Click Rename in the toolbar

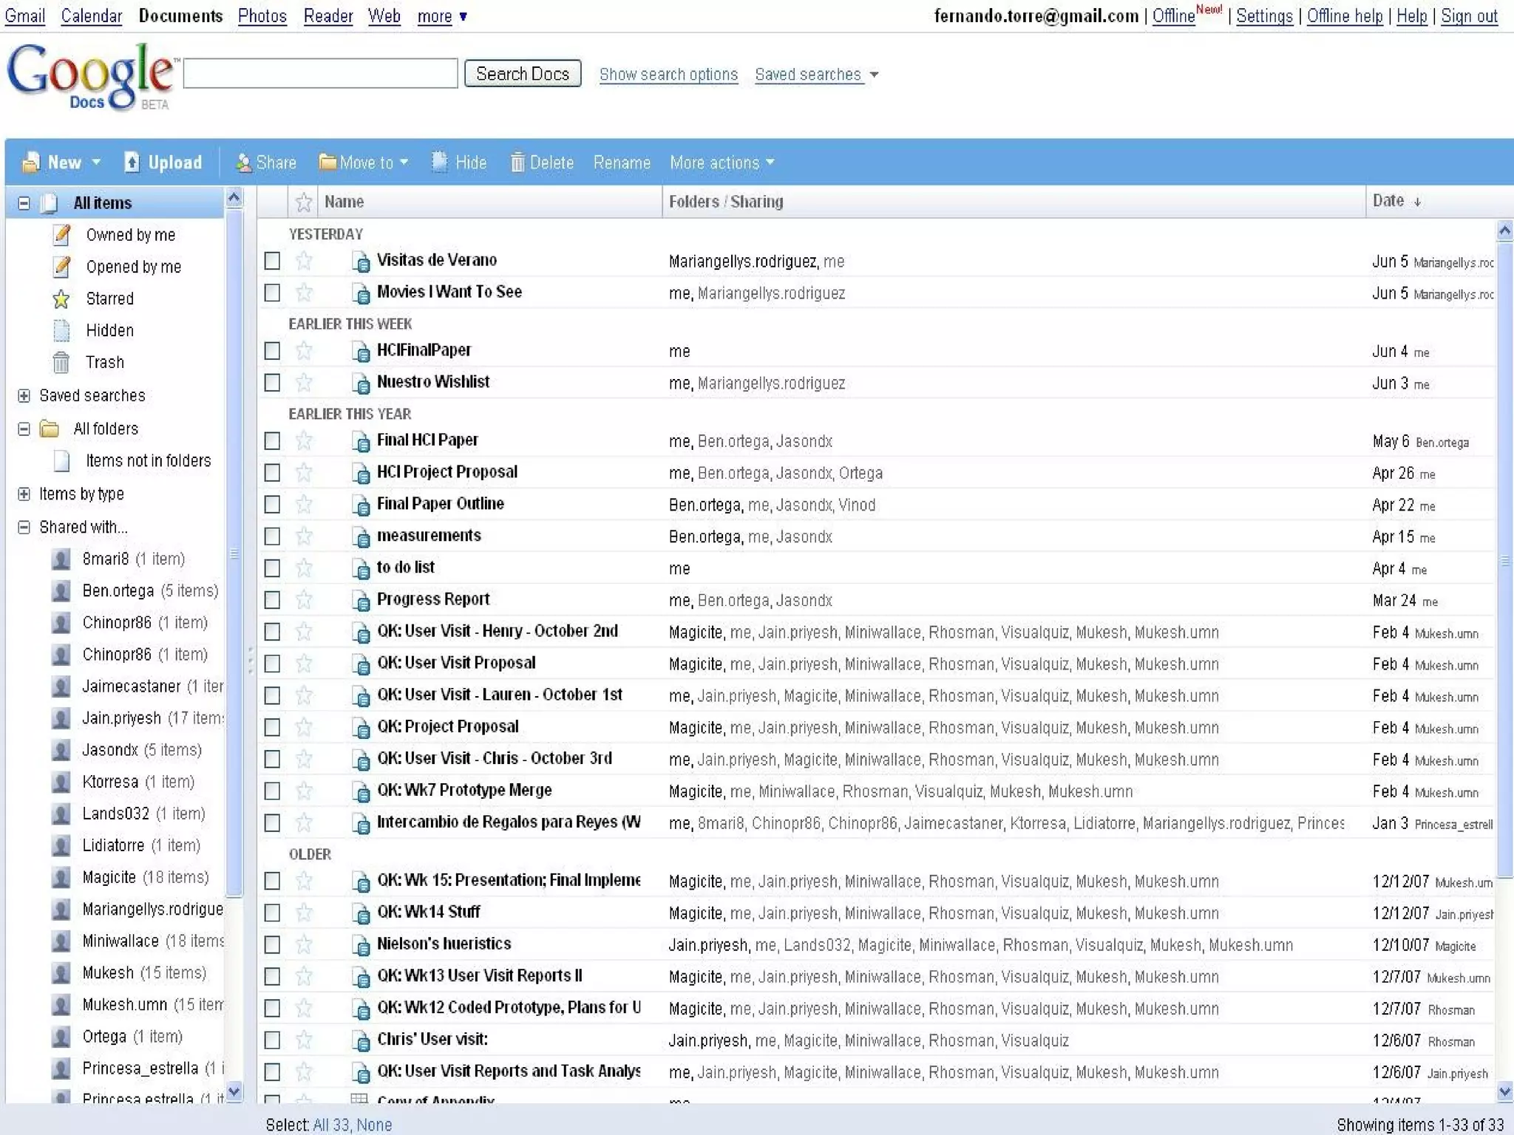pyautogui.click(x=622, y=163)
